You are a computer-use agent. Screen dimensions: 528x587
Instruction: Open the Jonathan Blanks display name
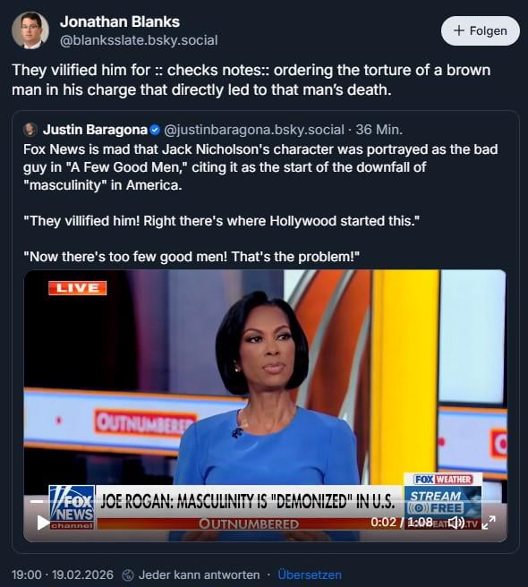click(120, 21)
